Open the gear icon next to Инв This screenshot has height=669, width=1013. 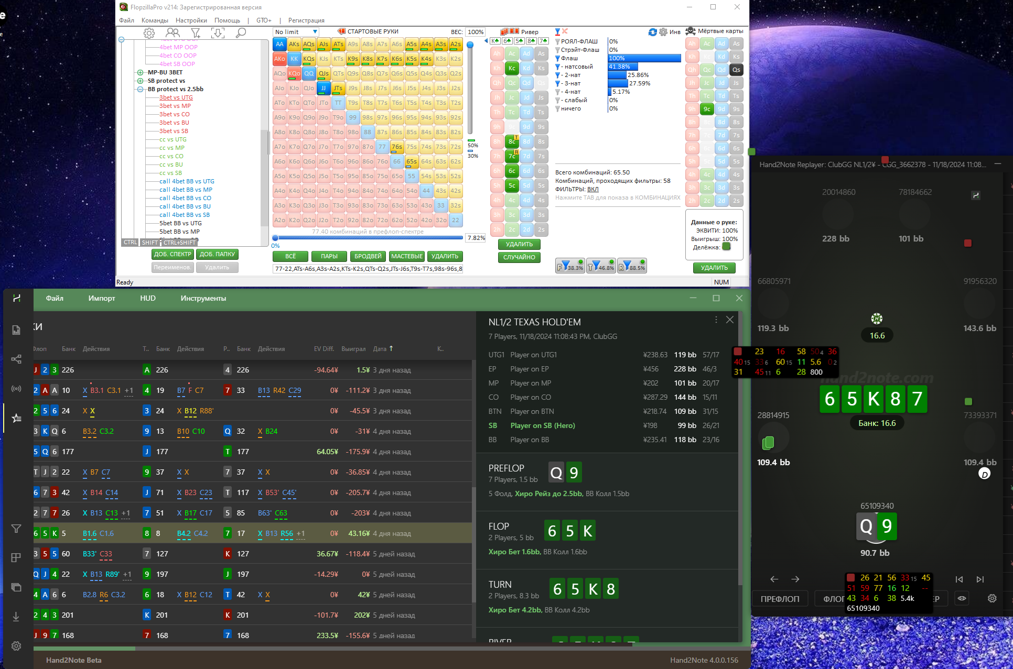coord(663,32)
